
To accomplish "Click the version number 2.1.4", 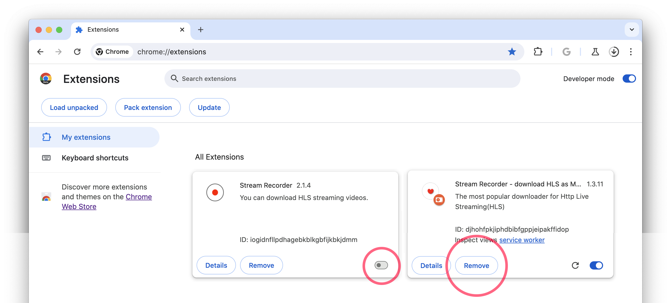I will (x=303, y=185).
